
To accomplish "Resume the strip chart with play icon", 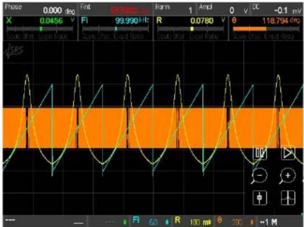I will coord(288,153).
